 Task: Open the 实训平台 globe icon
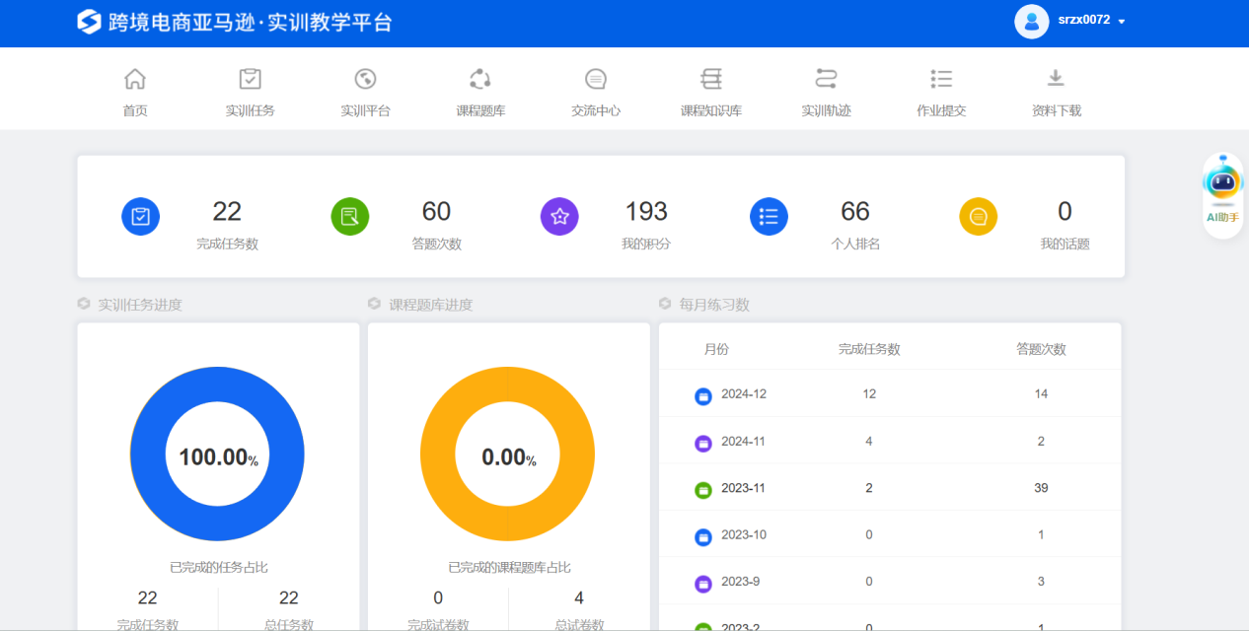pos(365,79)
